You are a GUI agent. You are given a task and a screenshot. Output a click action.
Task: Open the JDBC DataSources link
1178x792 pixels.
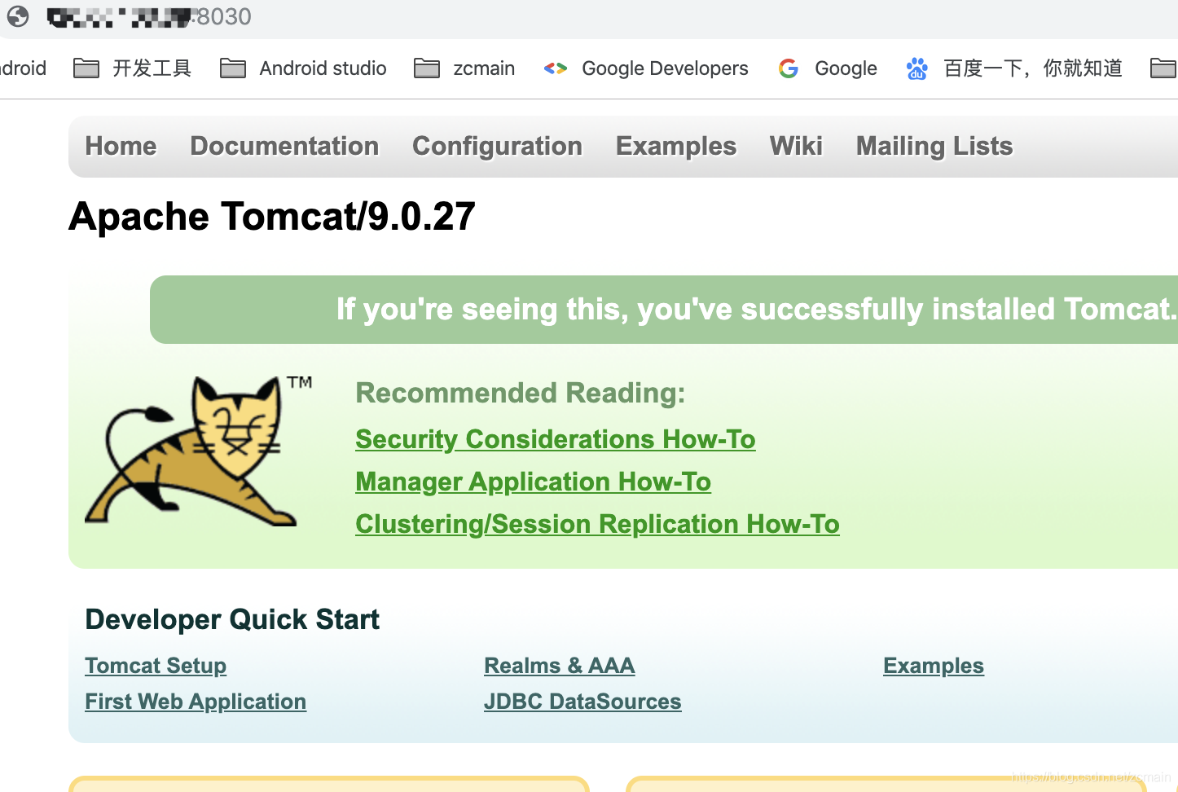(582, 702)
